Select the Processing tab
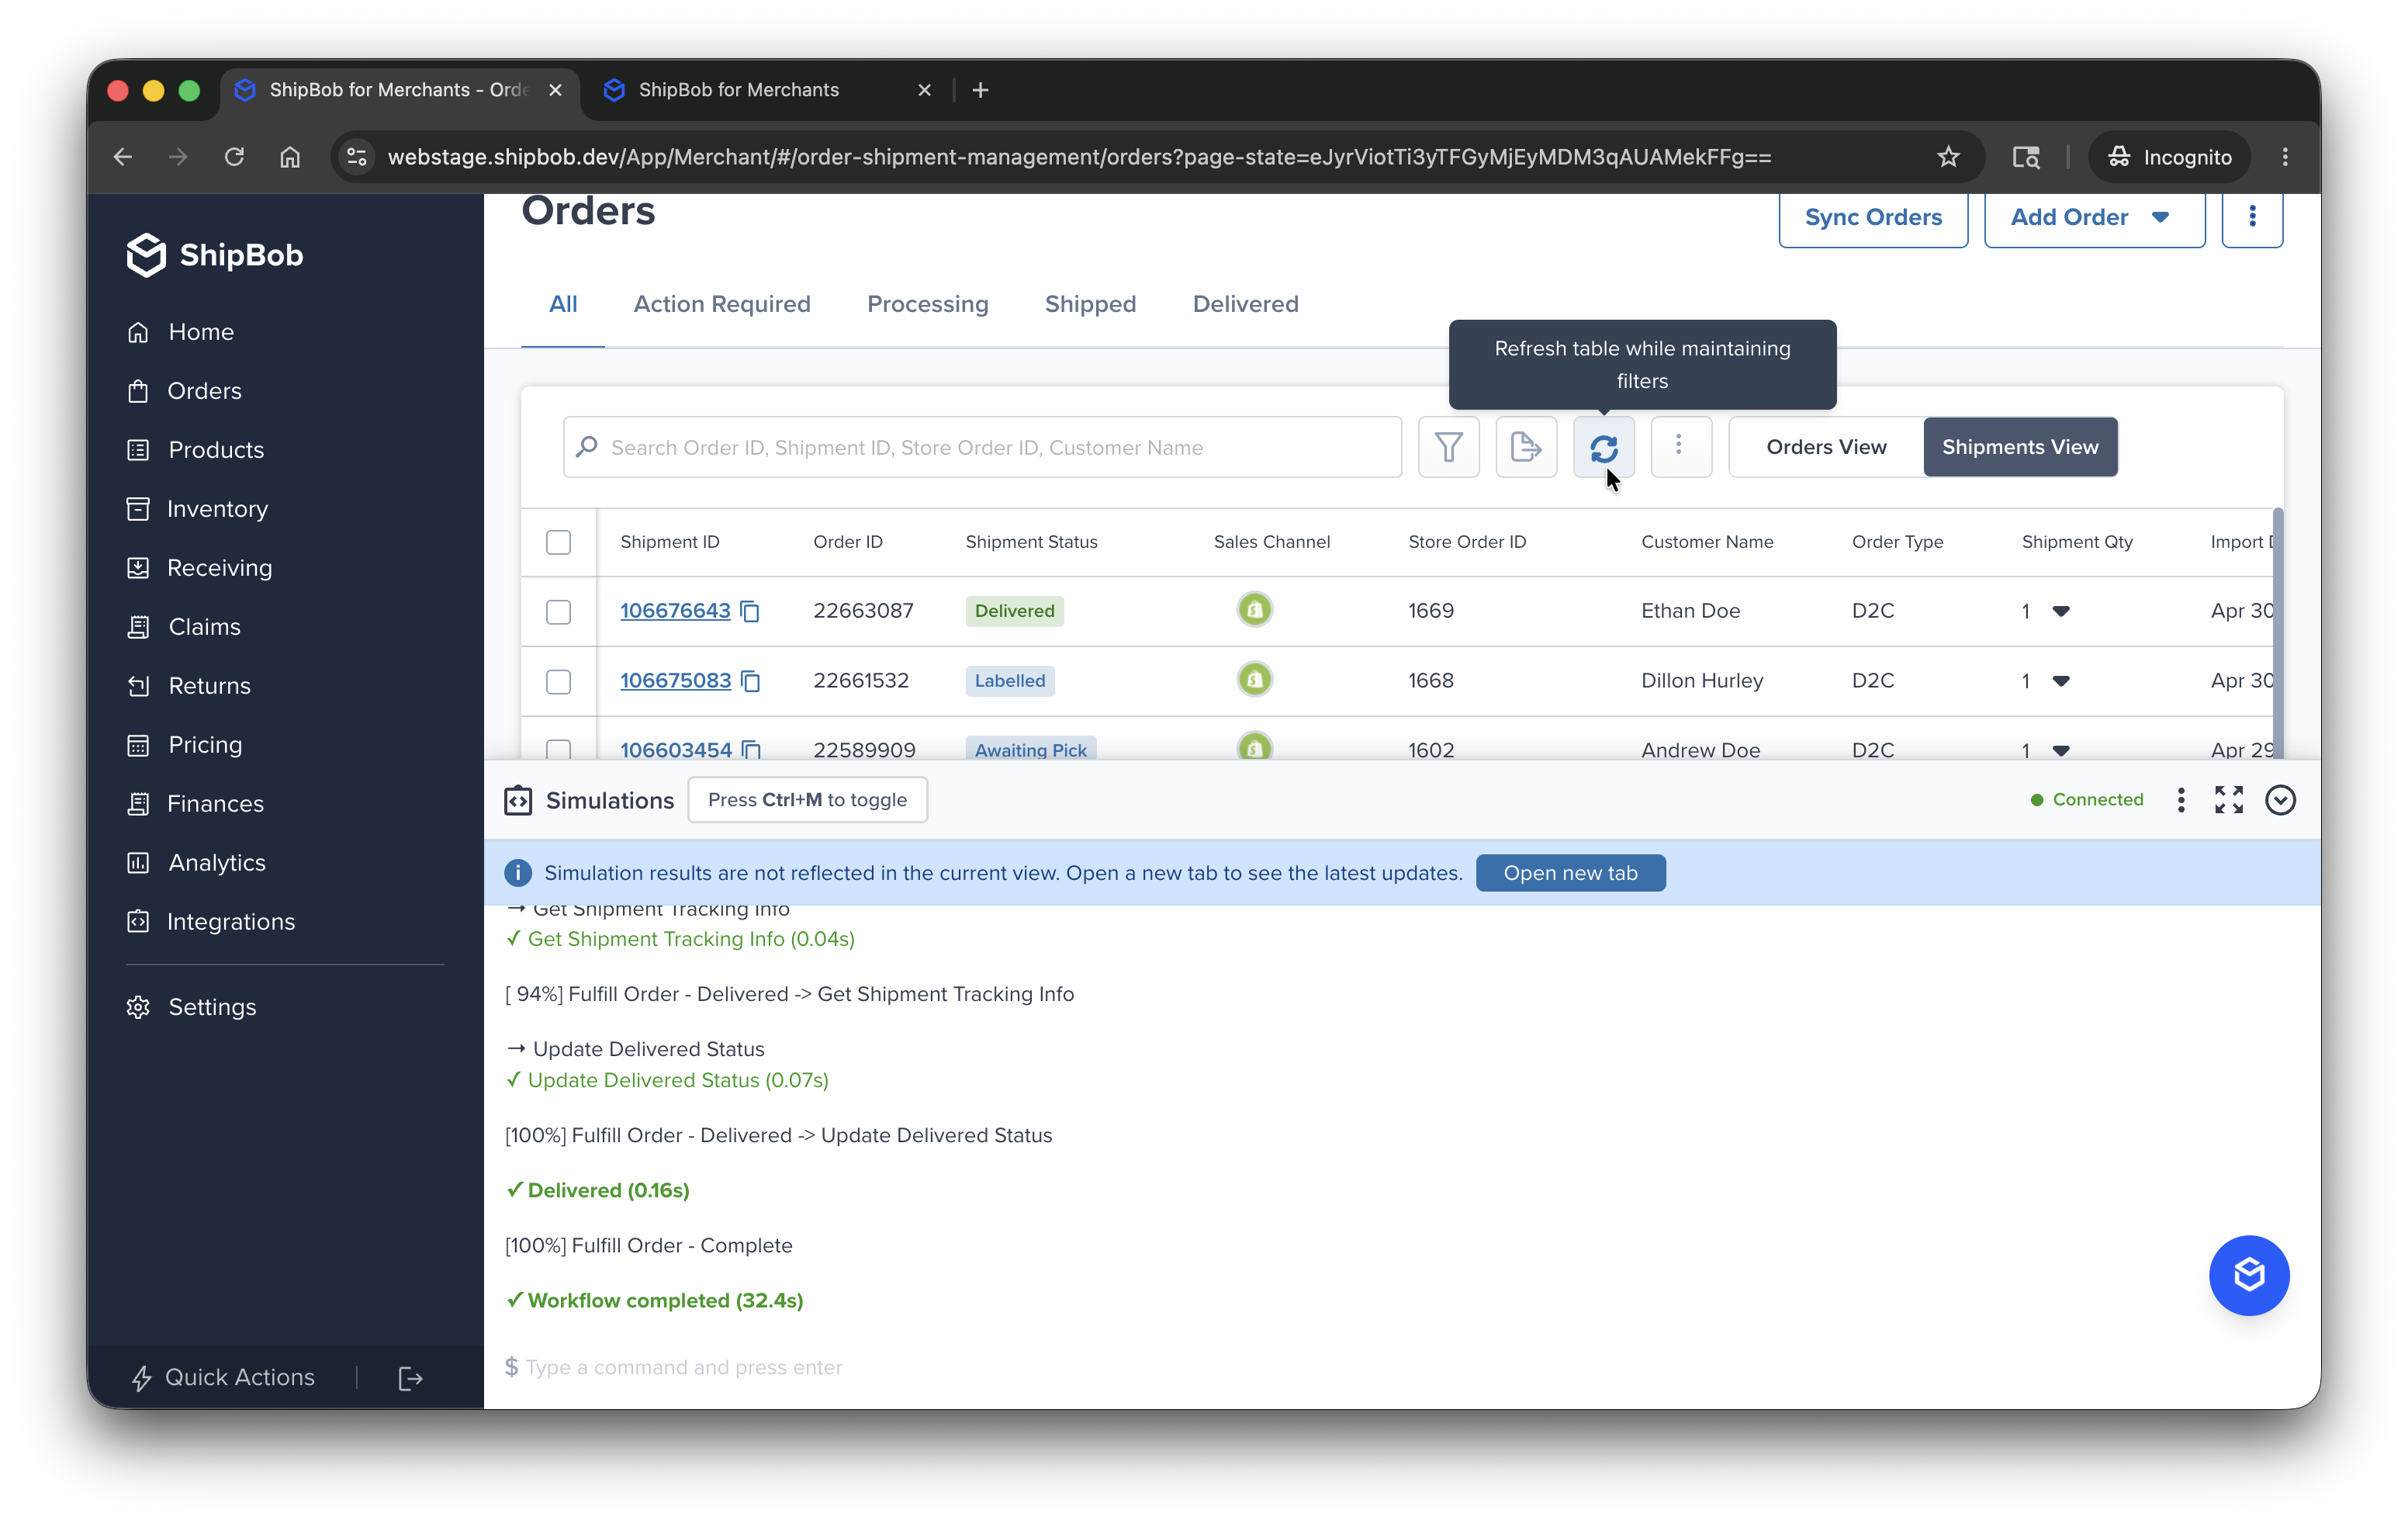This screenshot has width=2408, height=1524. click(x=927, y=304)
